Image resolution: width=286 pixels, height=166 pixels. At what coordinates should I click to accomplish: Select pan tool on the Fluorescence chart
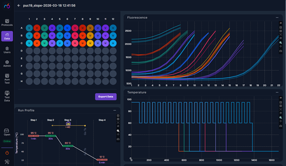coord(281,46)
